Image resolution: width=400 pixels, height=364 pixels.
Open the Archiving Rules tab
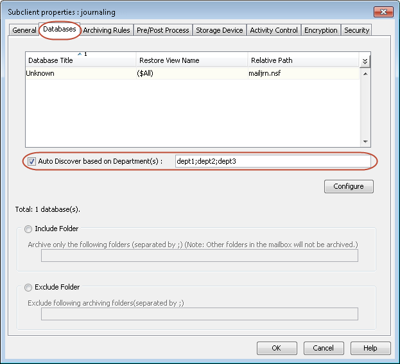pyautogui.click(x=106, y=30)
